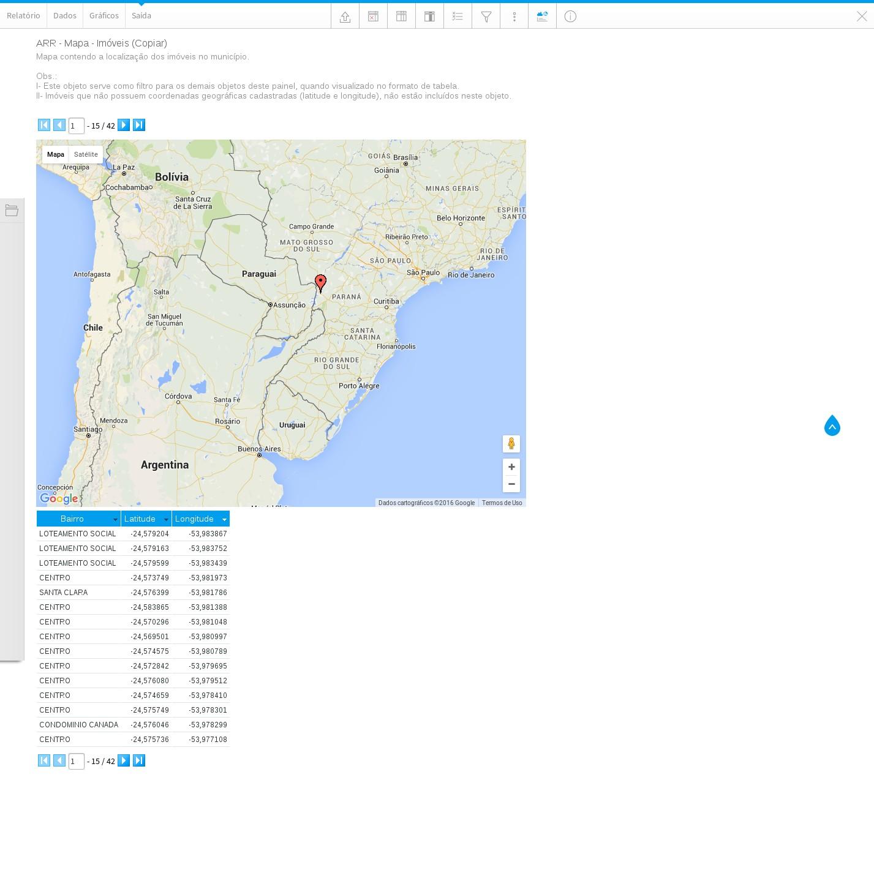The image size is (874, 870).
Task: Select the CONDOMINIO CANADA bairro cell
Action: coord(79,725)
